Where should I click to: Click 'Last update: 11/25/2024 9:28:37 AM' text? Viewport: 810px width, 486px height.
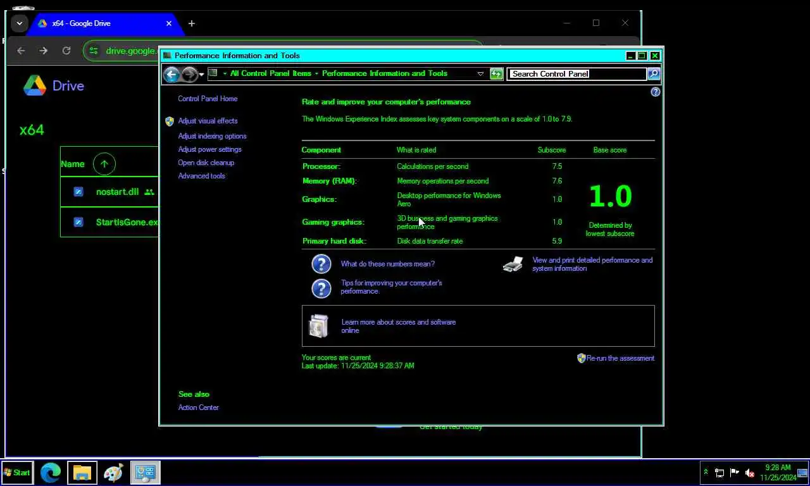click(x=358, y=366)
